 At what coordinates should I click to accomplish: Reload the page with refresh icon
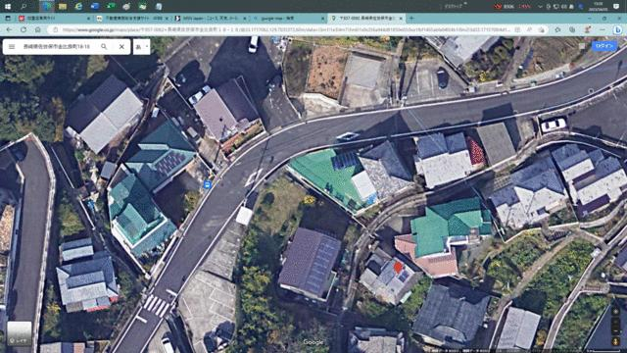click(x=24, y=29)
